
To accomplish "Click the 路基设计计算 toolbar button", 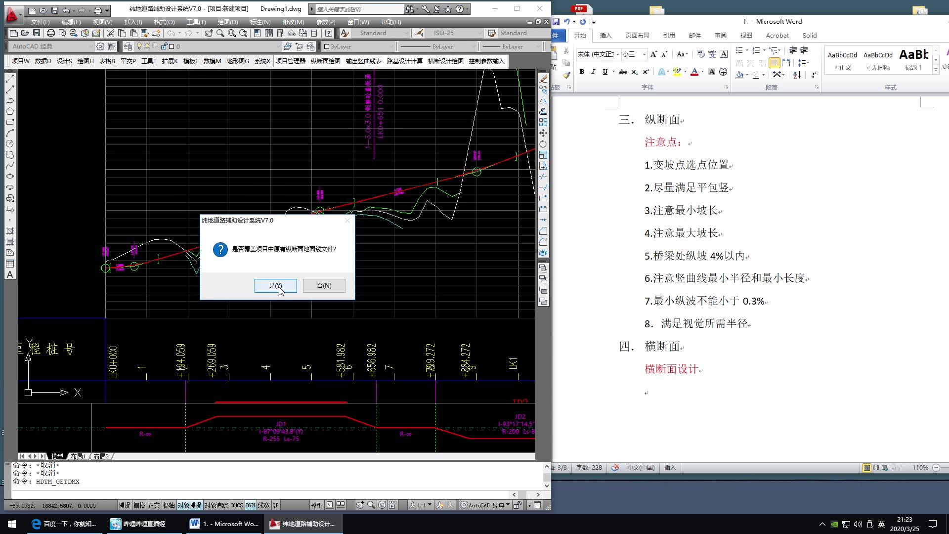I will click(404, 61).
